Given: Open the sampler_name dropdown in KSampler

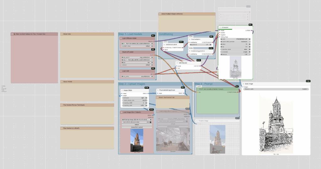Looking at the screenshot, I should pyautogui.click(x=235, y=49).
